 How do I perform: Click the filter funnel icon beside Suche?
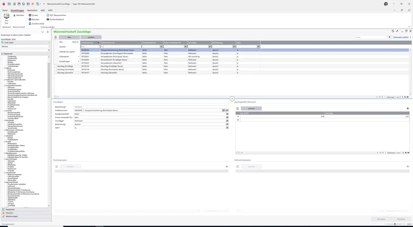390,37
